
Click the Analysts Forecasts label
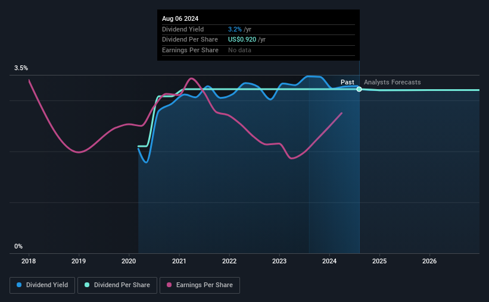393,82
